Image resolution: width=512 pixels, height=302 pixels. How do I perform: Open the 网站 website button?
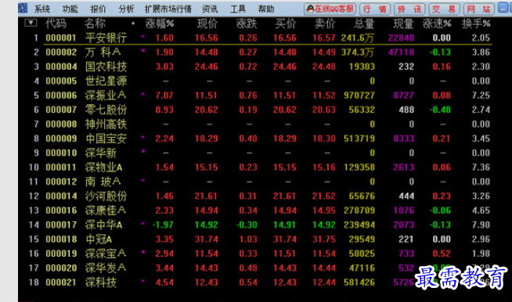(478, 9)
